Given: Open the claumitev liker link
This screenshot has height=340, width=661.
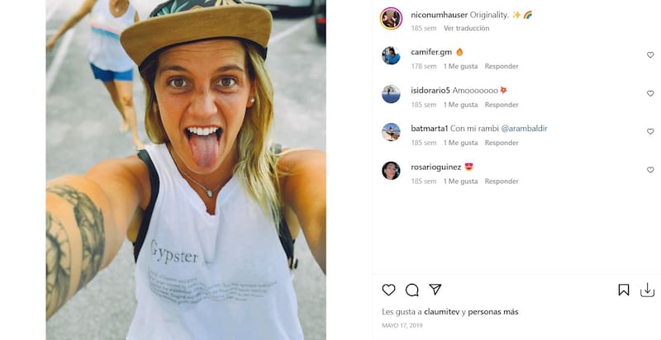Looking at the screenshot, I should coord(442,312).
